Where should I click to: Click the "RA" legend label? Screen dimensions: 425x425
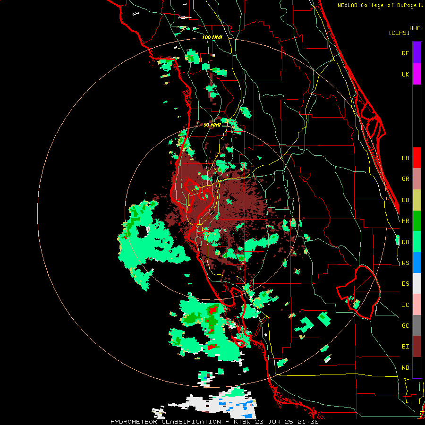pos(405,242)
